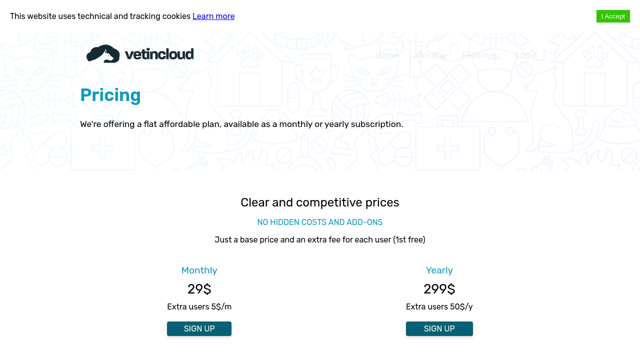This screenshot has width=640, height=360.
Task: Follow the Learn more cookie link
Action: coord(213,16)
